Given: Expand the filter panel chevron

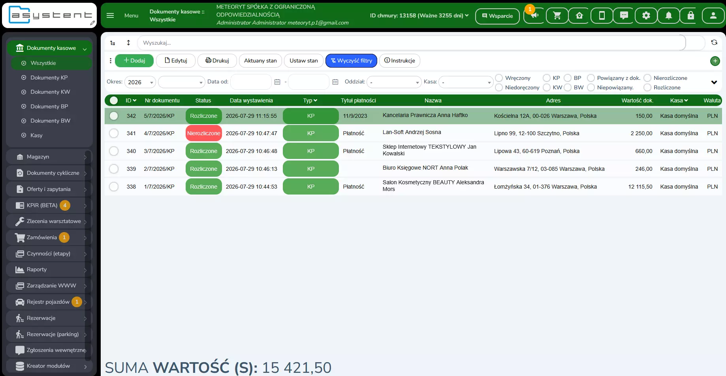Looking at the screenshot, I should pos(714,82).
